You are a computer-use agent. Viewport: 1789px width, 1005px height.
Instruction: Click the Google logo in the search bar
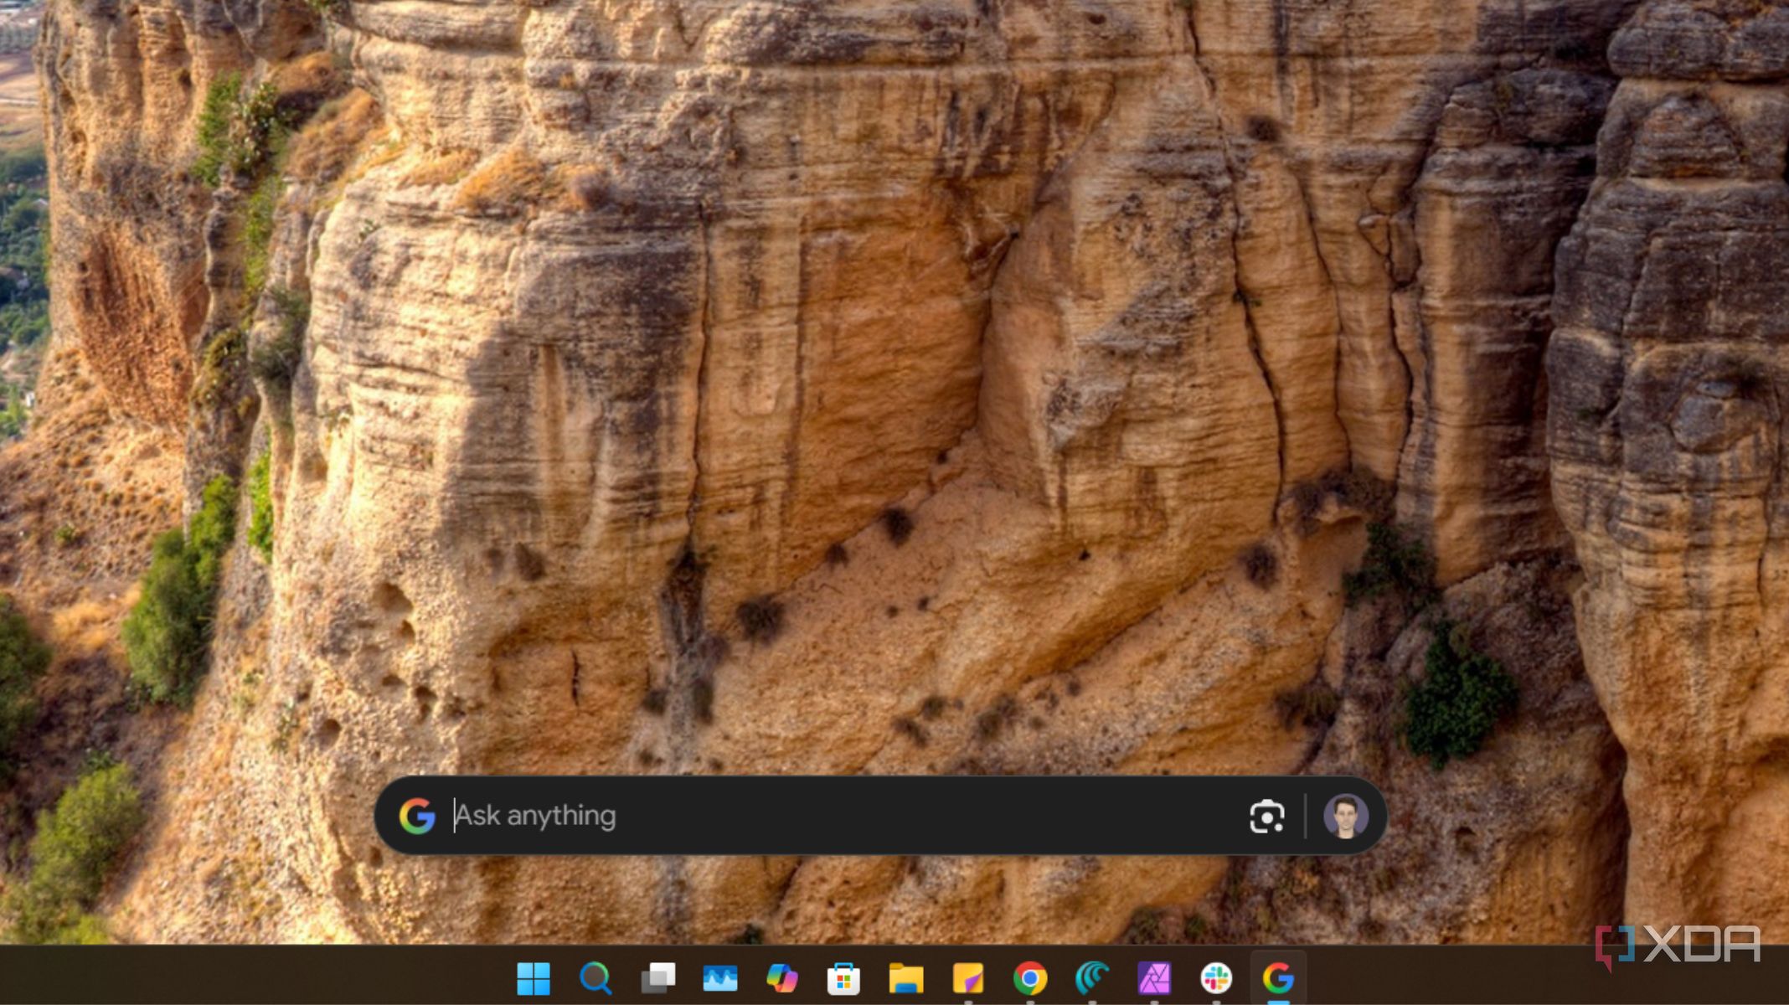pos(417,816)
